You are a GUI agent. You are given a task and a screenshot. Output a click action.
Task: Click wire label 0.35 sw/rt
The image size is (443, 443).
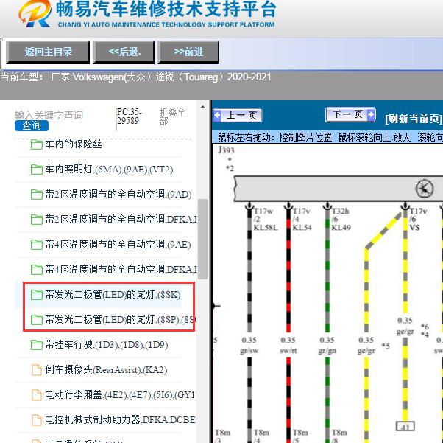[288, 345]
